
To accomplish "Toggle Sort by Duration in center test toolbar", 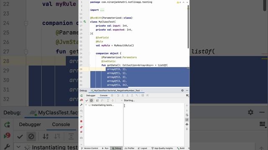I will coord(102,100).
